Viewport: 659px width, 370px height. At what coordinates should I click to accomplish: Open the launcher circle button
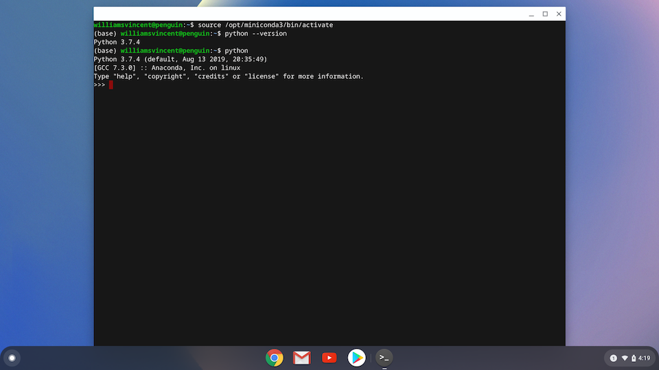point(12,358)
